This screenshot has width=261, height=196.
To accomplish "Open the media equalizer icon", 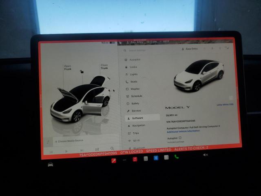I will click(97, 149).
